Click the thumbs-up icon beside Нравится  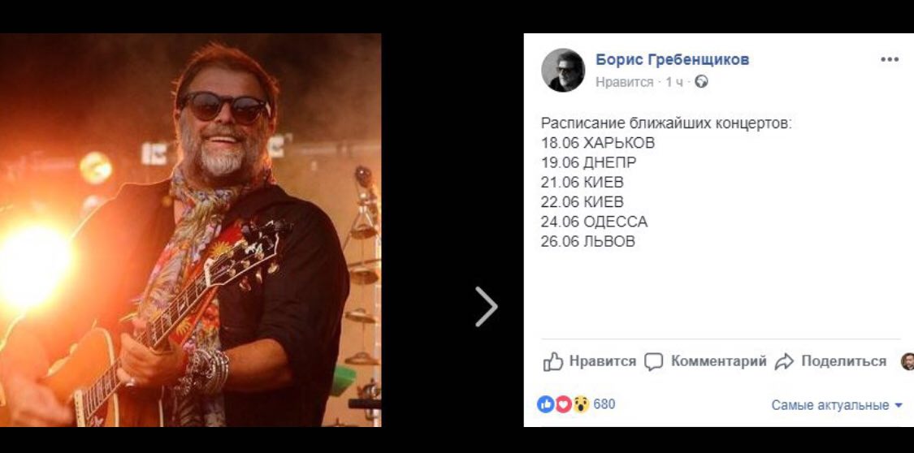pos(552,361)
